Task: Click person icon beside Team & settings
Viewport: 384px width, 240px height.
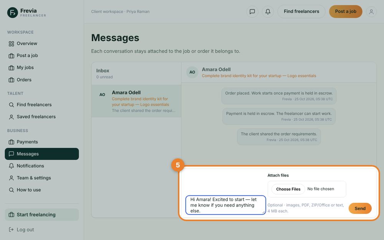Action: pyautogui.click(x=11, y=178)
